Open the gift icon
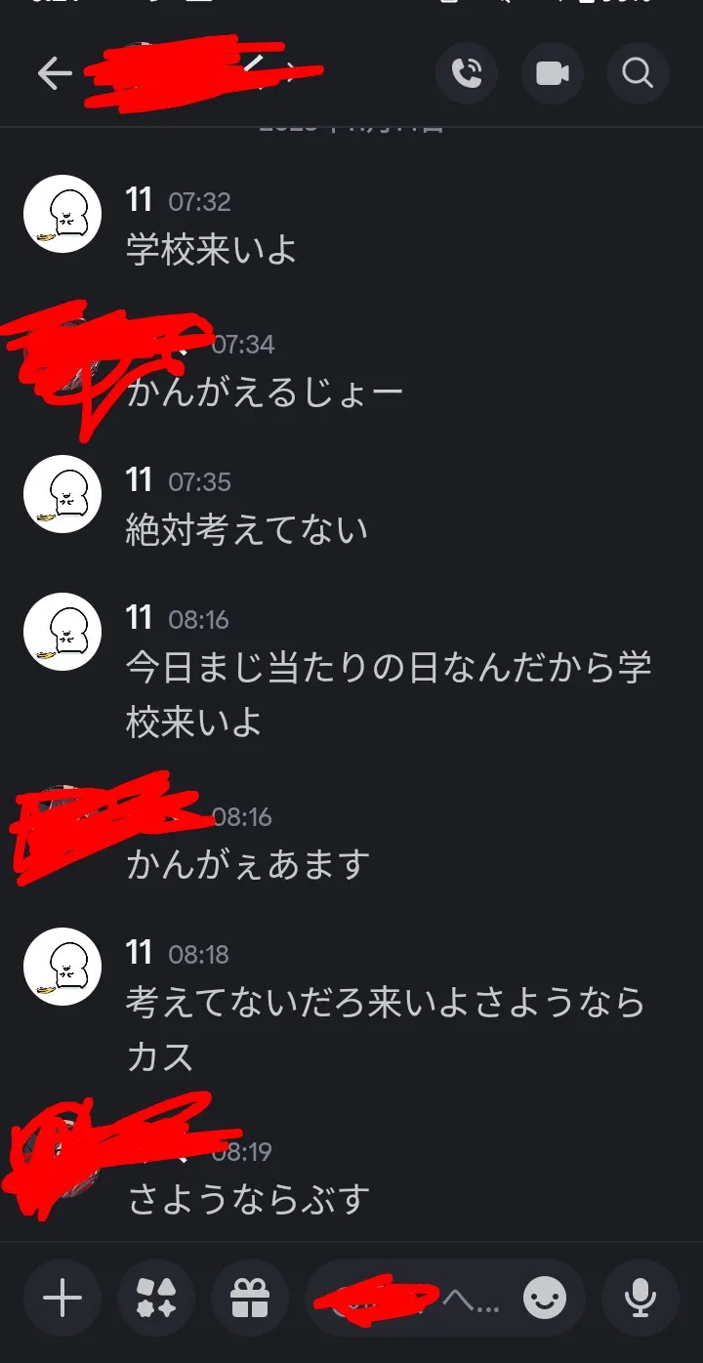 click(x=250, y=1298)
